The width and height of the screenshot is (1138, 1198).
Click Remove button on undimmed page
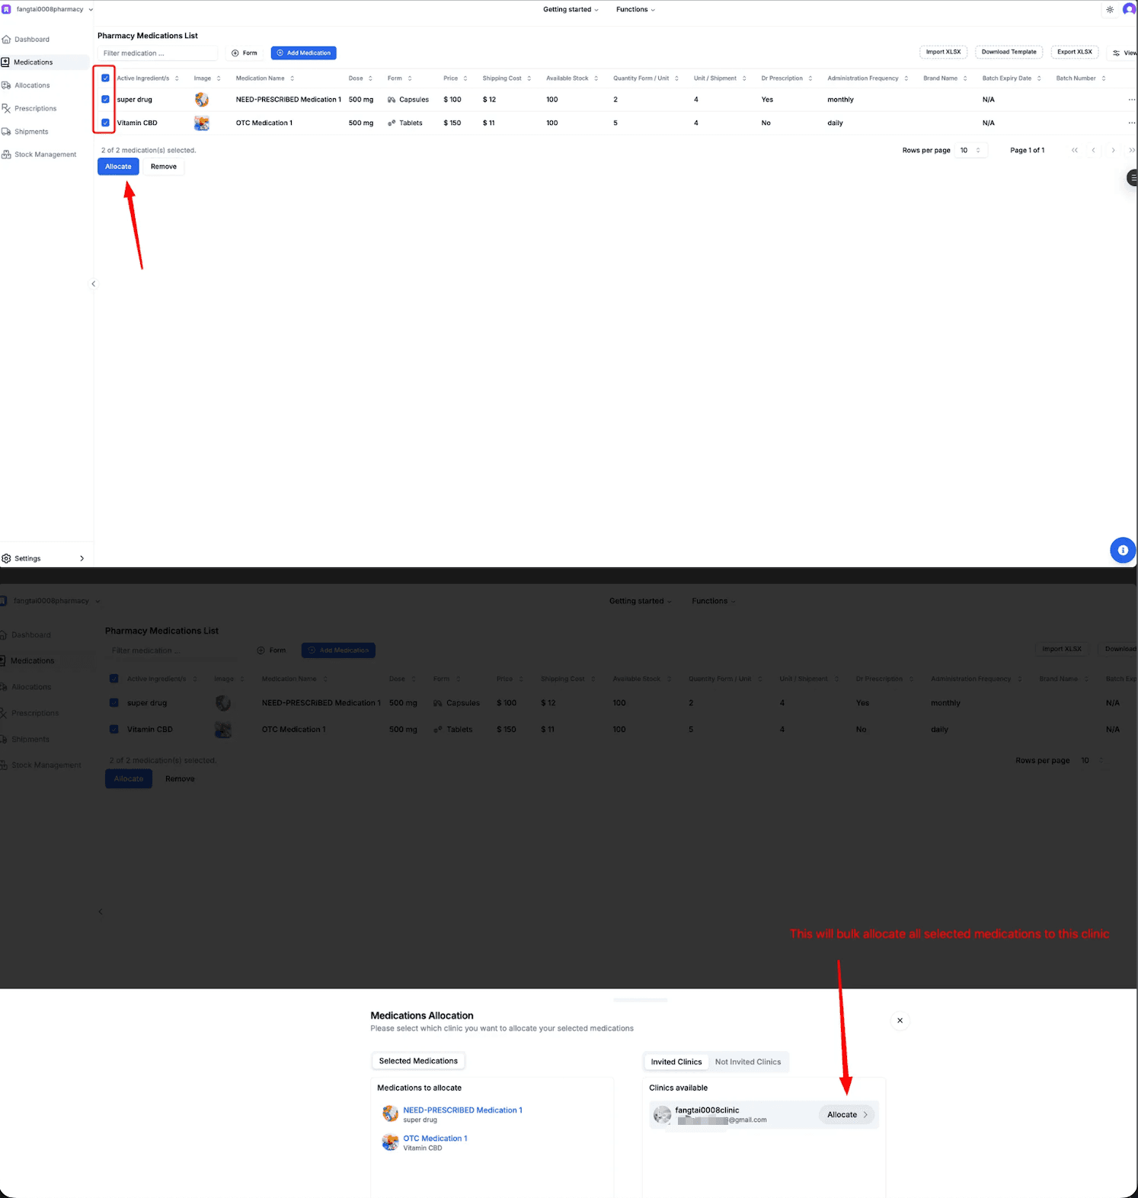pyautogui.click(x=164, y=167)
